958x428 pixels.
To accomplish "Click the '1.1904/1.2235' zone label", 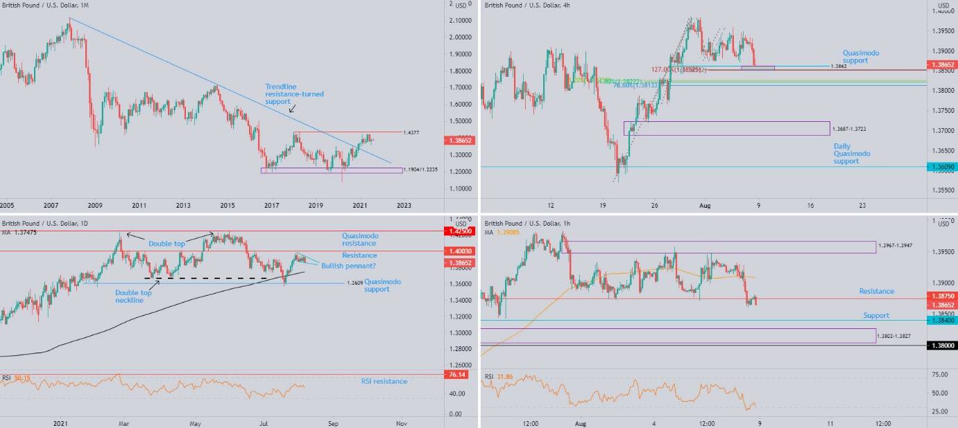I will click(x=422, y=170).
